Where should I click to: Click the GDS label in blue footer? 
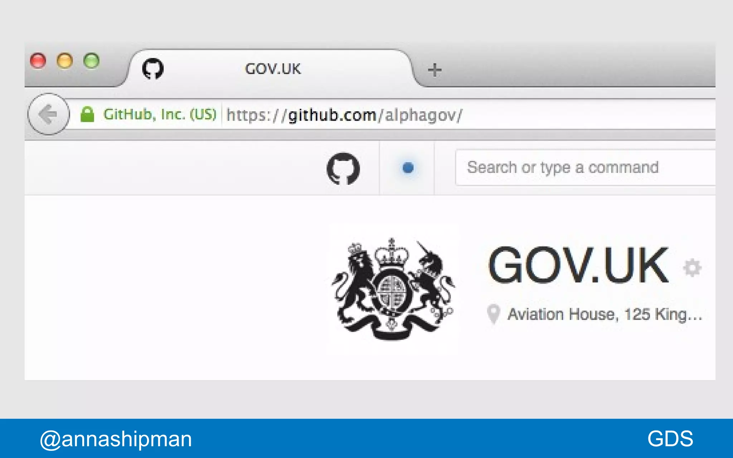(x=670, y=439)
